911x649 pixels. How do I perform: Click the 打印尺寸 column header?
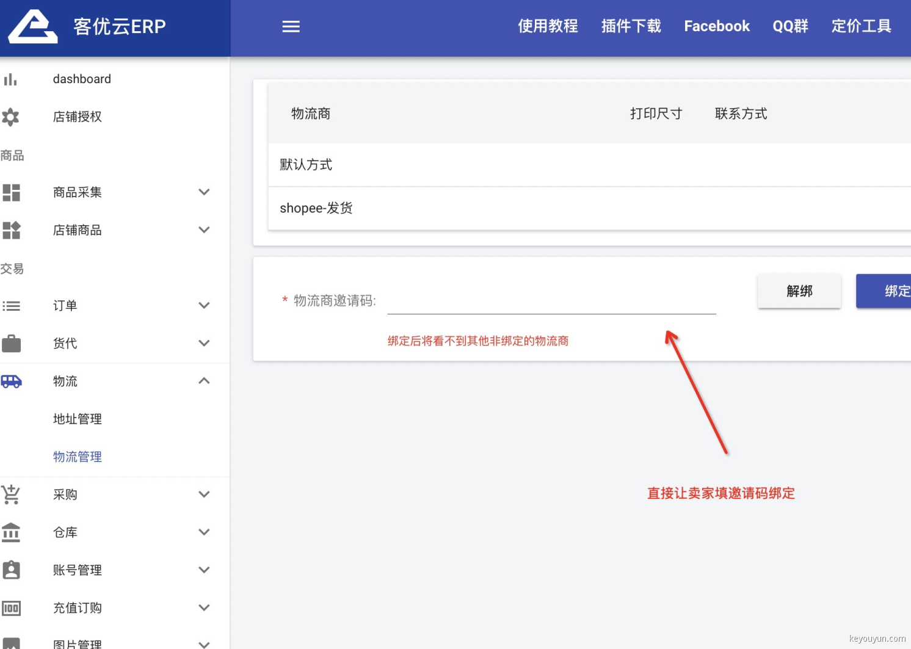pos(656,114)
